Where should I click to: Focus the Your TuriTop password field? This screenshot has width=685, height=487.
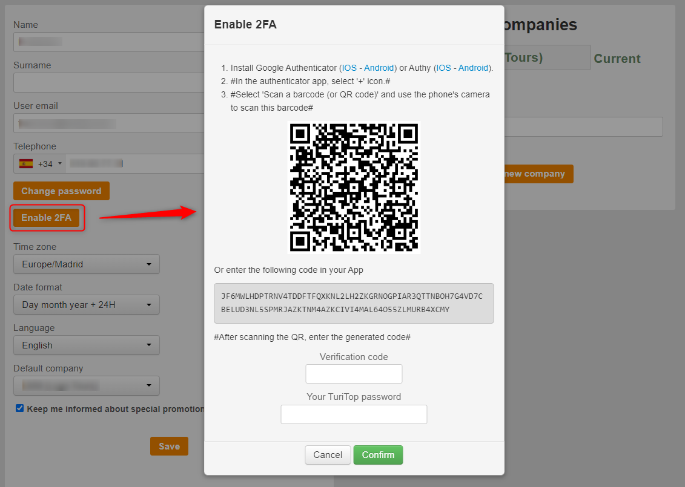point(354,414)
